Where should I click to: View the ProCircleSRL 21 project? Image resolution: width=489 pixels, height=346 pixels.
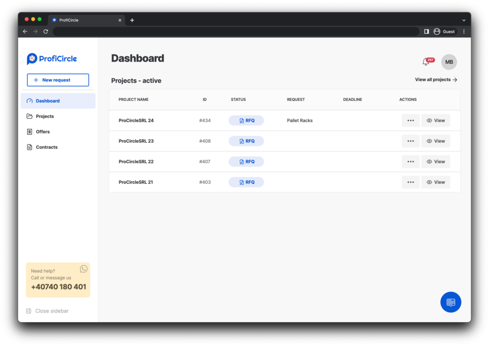pos(436,182)
